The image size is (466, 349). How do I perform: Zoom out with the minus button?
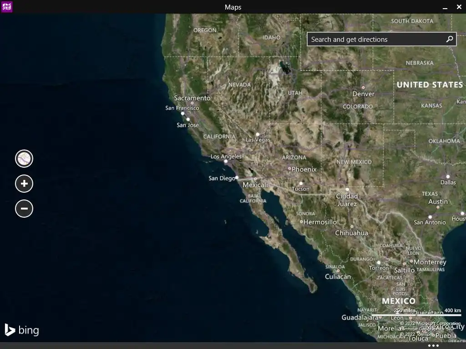pos(24,208)
